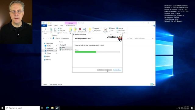Click the taskbar search box
This screenshot has width=195, height=110.
[x=22, y=108]
